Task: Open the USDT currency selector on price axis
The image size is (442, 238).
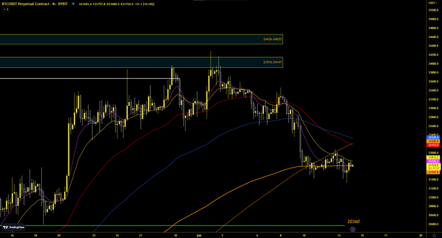Action: click(x=432, y=3)
